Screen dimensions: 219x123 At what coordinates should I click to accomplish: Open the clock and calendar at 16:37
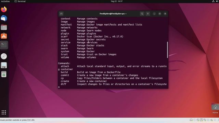click(x=117, y=1)
